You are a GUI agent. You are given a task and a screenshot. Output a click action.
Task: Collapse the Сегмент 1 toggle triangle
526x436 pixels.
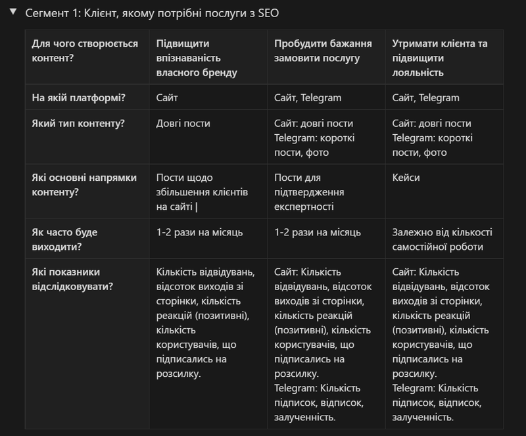pyautogui.click(x=13, y=12)
